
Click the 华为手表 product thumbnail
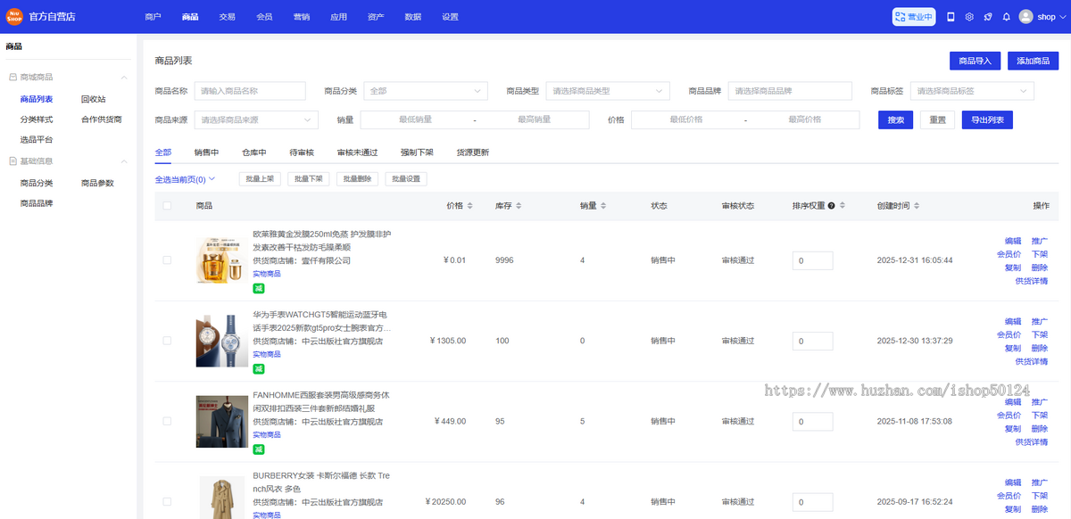222,341
